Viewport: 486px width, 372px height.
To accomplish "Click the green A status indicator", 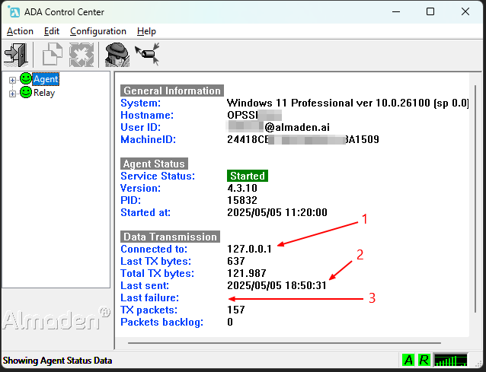I will 408,360.
